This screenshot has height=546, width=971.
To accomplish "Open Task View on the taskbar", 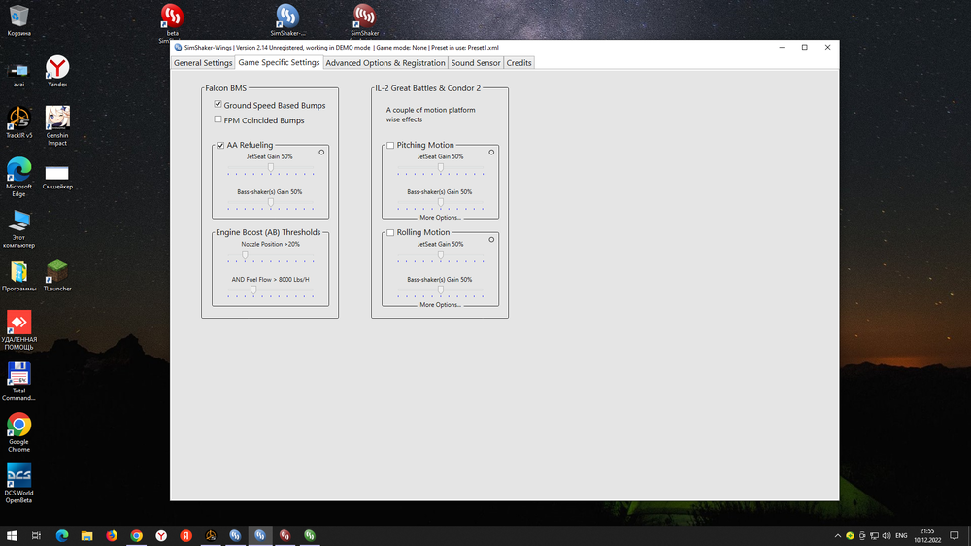I will [36, 535].
